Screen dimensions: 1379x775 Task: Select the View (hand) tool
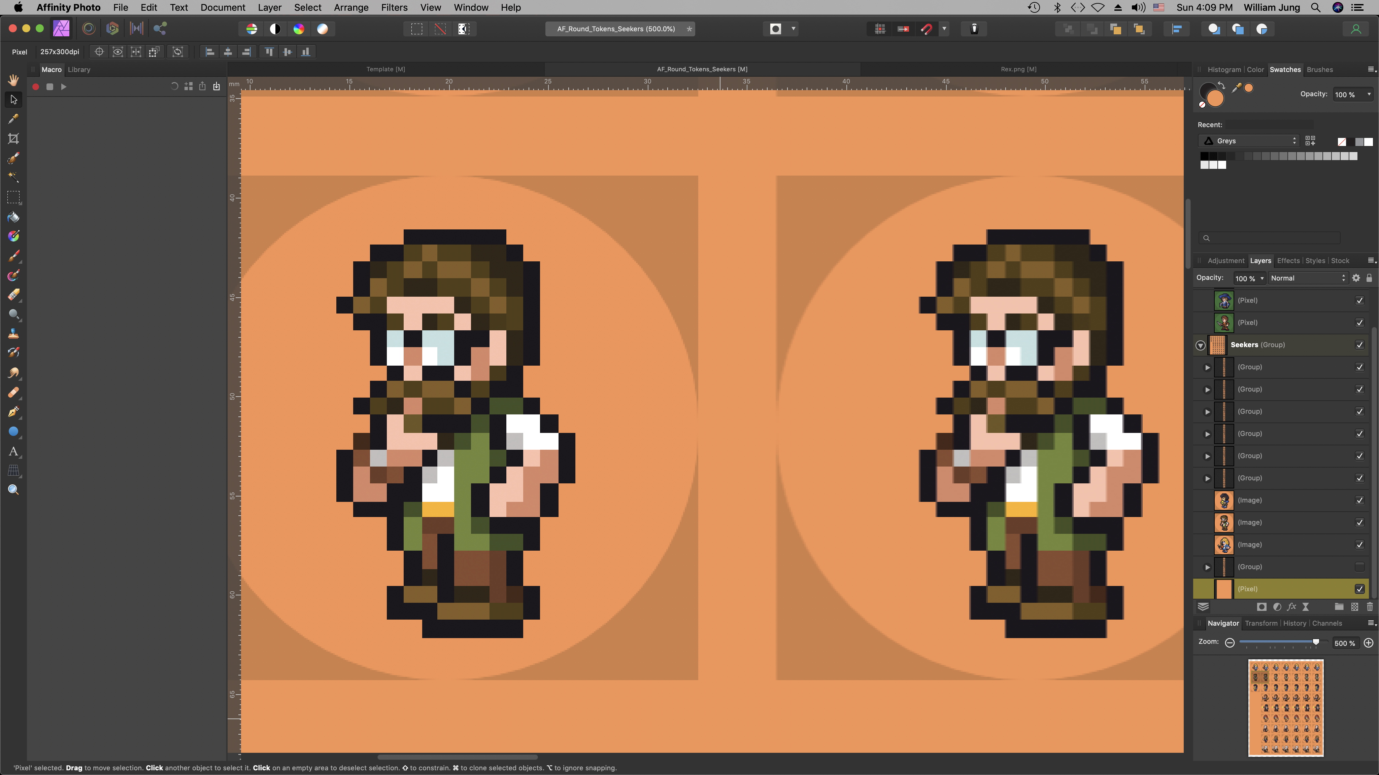click(13, 80)
